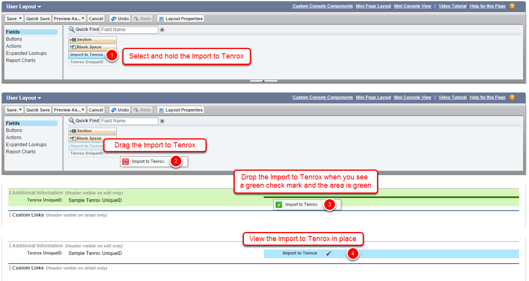Open Preview As dropdown in upper toolbar

(x=70, y=19)
